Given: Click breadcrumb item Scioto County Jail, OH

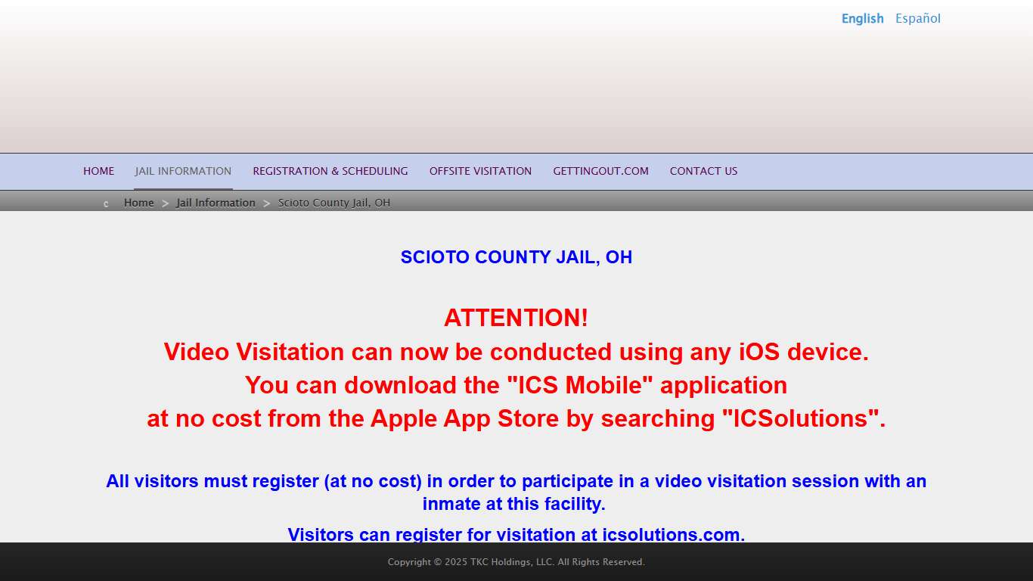Looking at the screenshot, I should click(x=334, y=203).
